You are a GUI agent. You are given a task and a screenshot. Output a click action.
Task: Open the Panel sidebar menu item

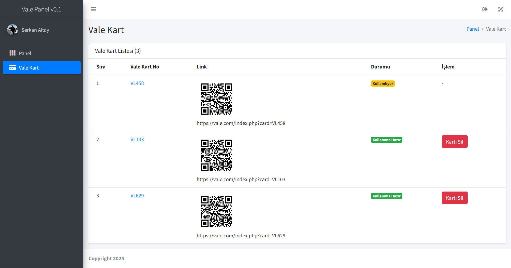(x=25, y=53)
